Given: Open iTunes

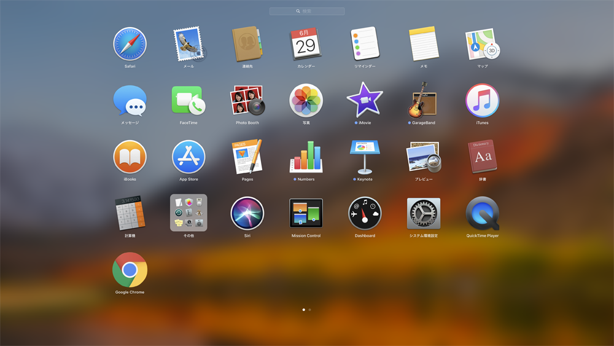Looking at the screenshot, I should coord(482,100).
